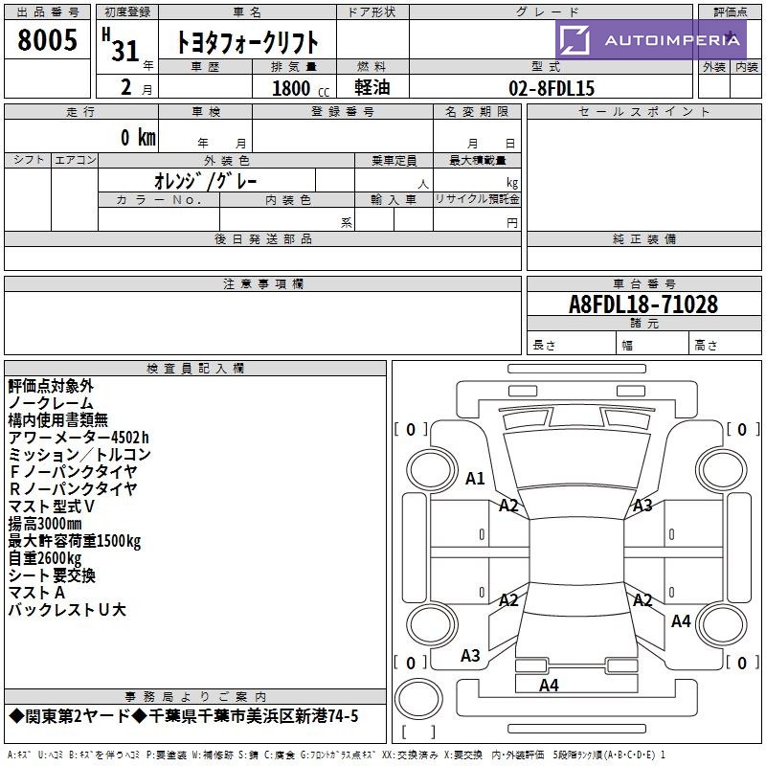Select the hour meter note アワーメーター4502h

pos(79,438)
